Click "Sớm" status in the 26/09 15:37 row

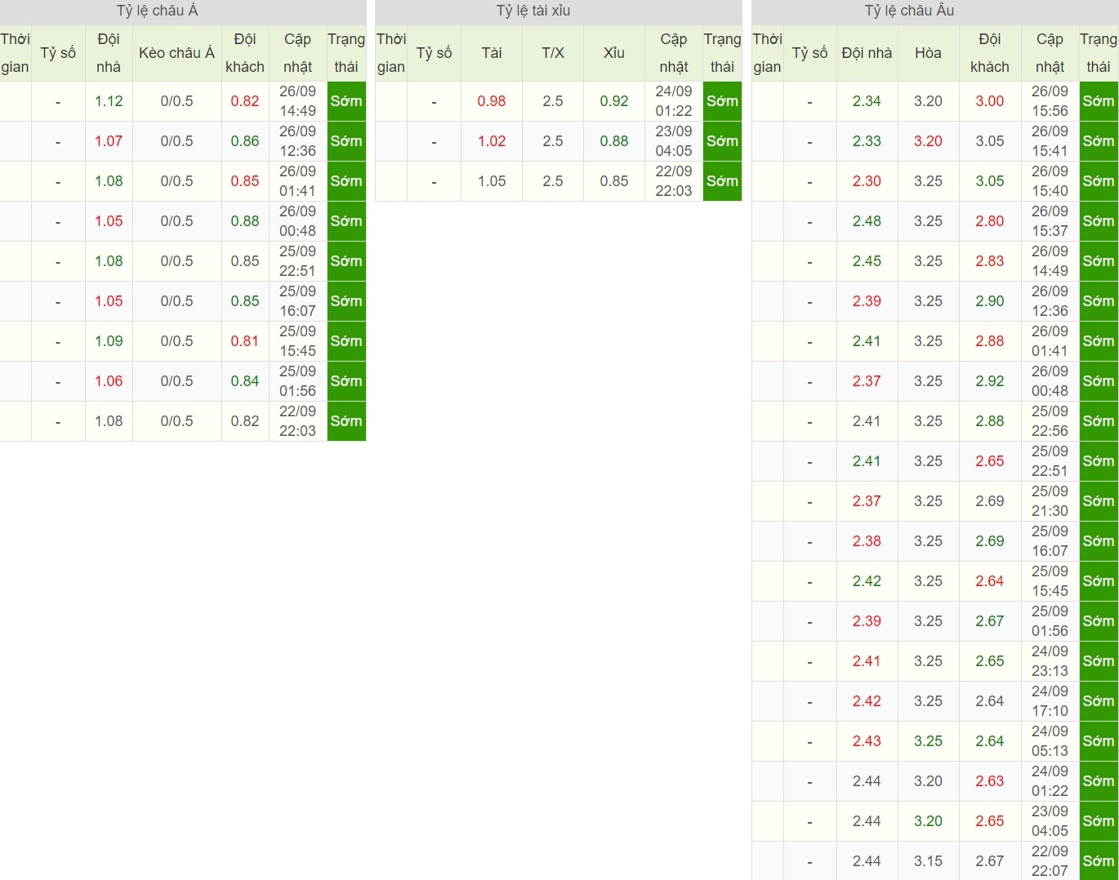(1099, 221)
